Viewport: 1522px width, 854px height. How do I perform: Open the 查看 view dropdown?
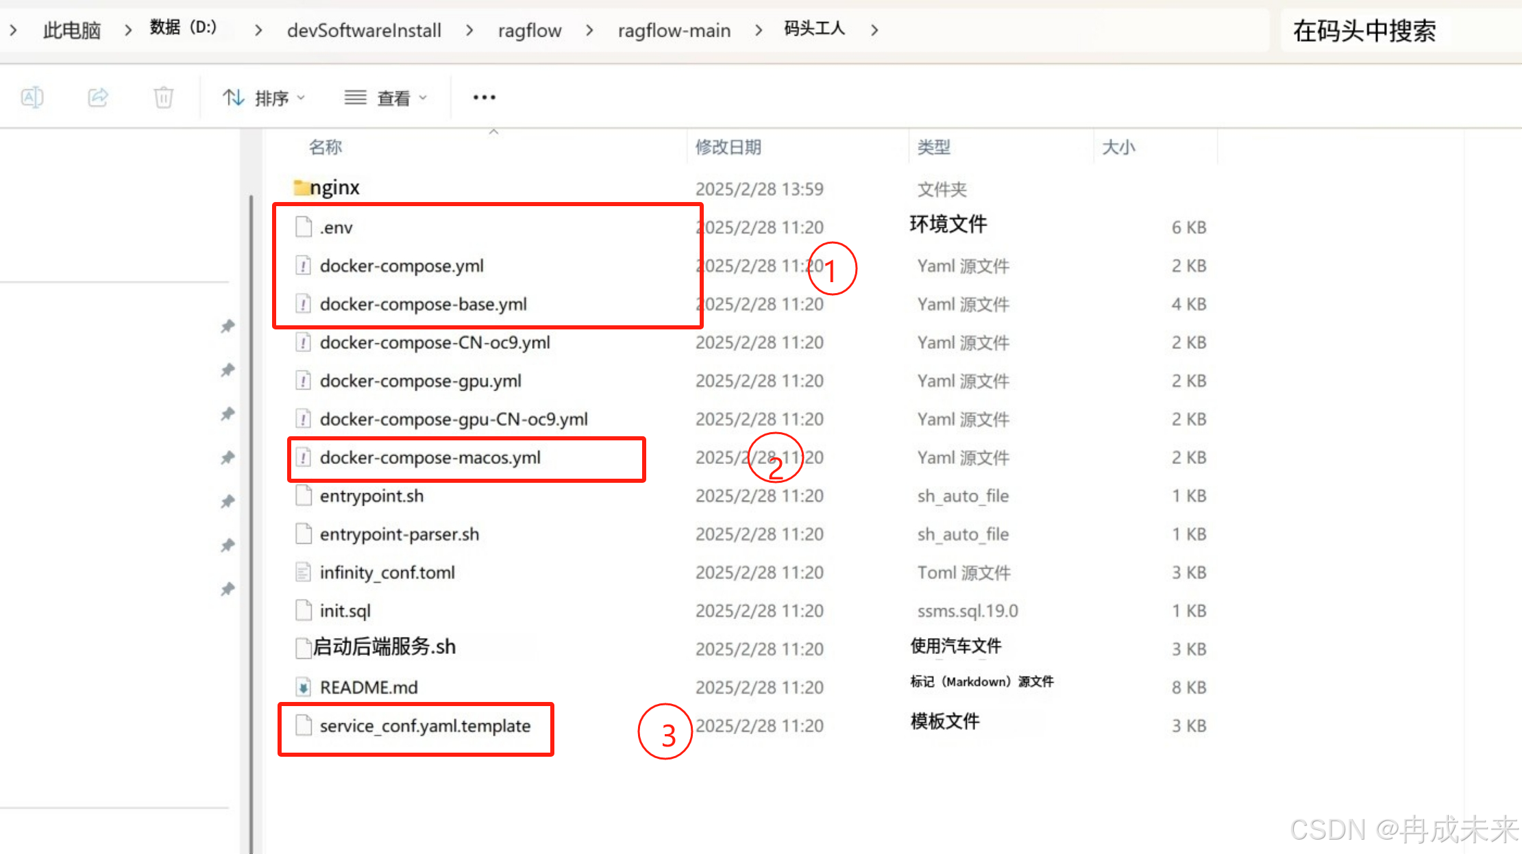click(x=386, y=98)
